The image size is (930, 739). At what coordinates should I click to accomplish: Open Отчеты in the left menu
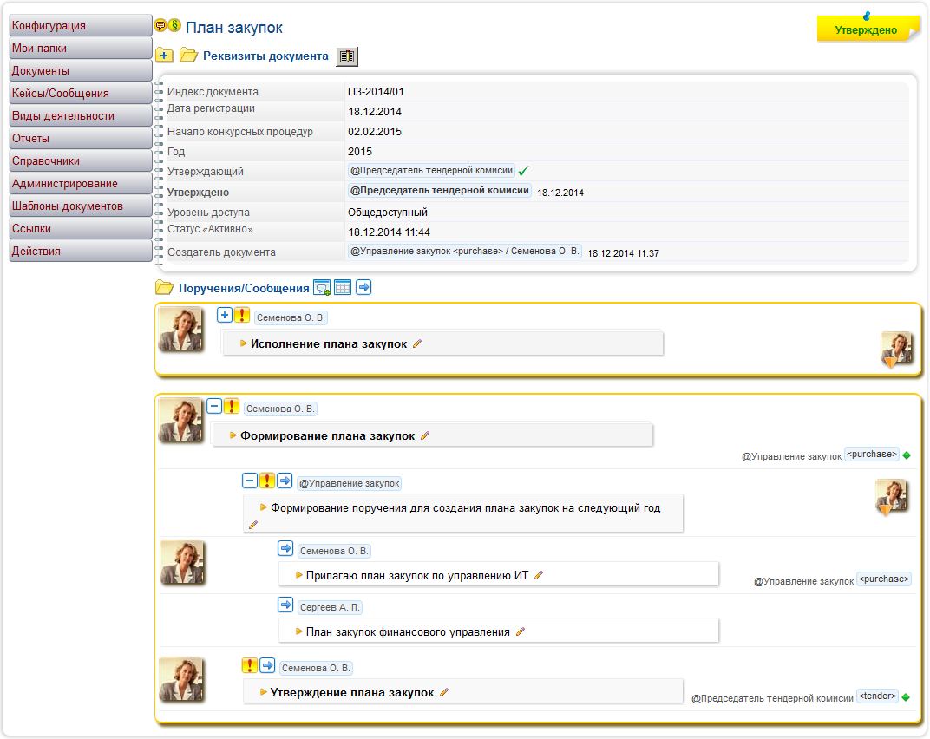pos(80,139)
